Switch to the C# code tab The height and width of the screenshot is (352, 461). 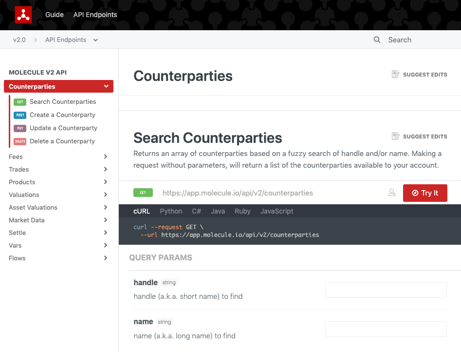tap(196, 211)
